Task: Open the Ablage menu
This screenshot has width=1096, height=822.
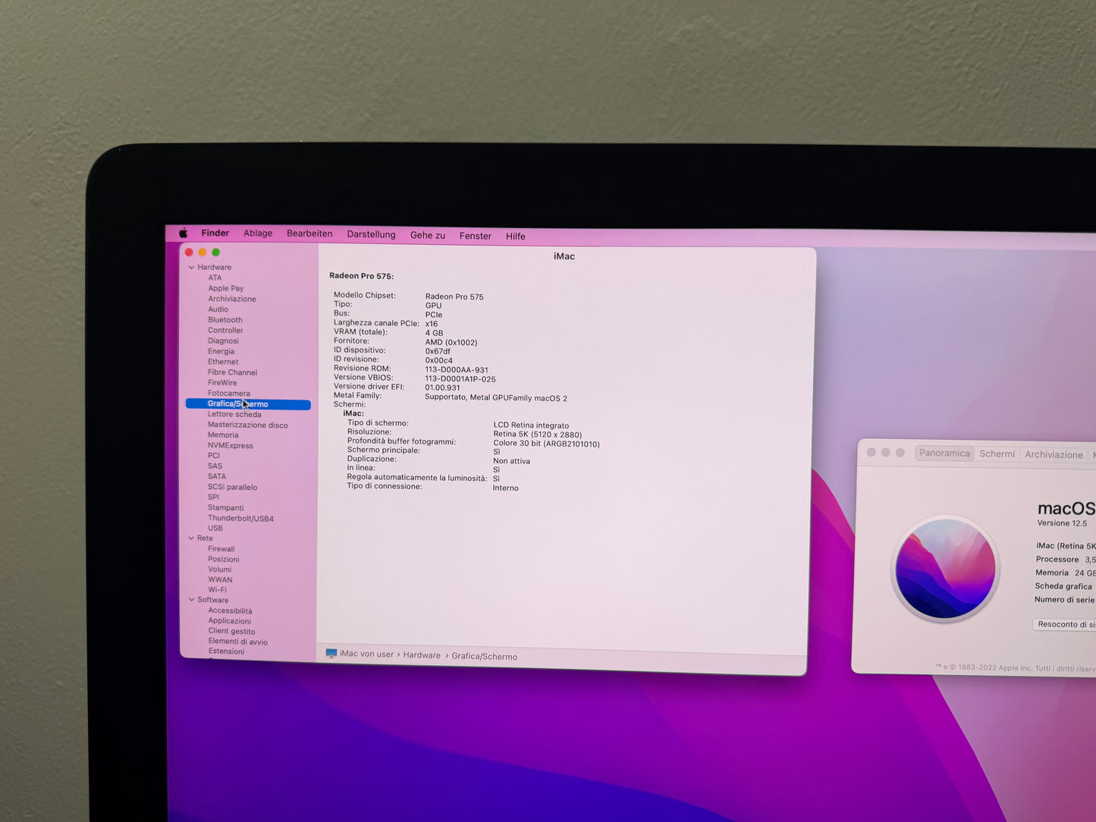Action: [x=258, y=234]
